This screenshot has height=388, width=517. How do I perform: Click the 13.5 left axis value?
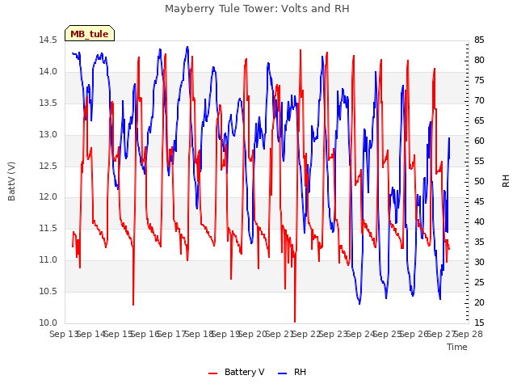[x=48, y=103]
